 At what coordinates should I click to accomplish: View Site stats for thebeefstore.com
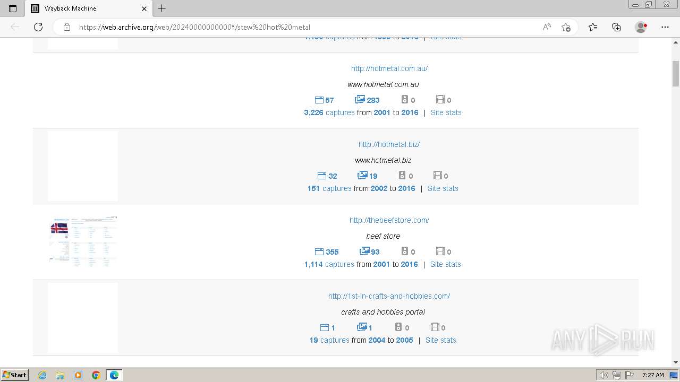[x=446, y=264]
